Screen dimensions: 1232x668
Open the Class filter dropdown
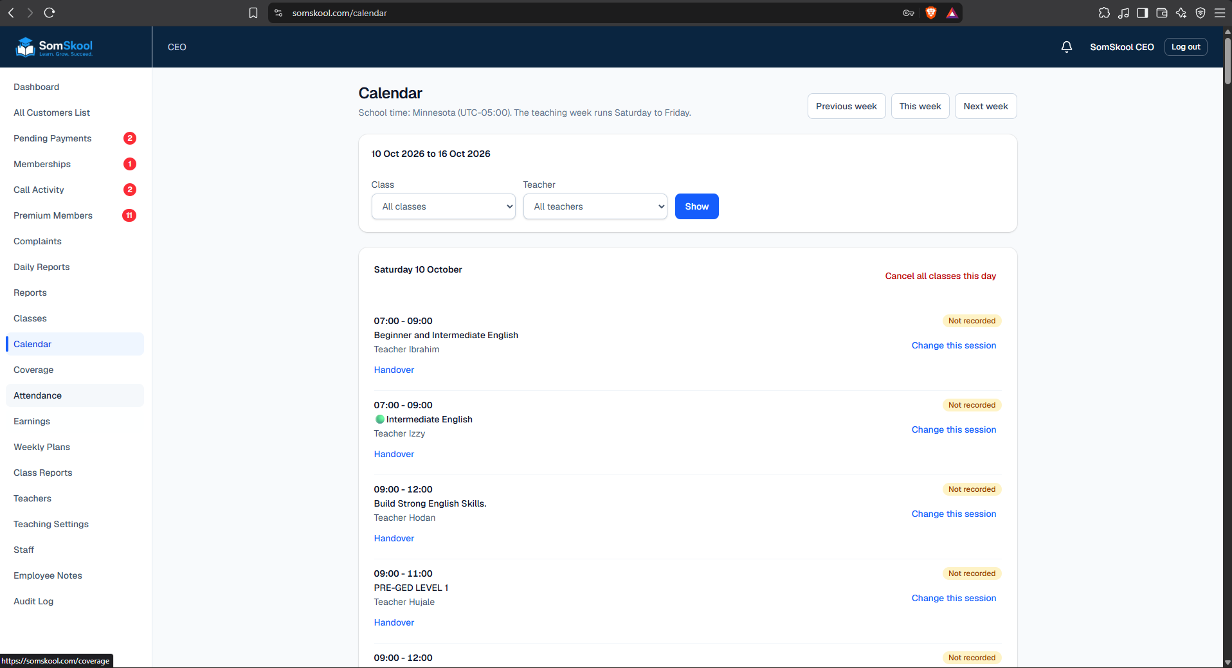444,206
